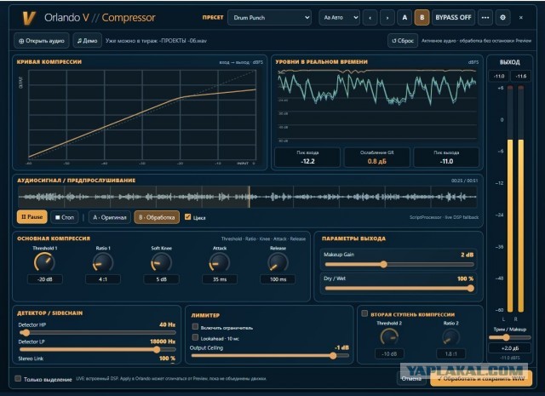Adjust the Release knob

pyautogui.click(x=278, y=262)
